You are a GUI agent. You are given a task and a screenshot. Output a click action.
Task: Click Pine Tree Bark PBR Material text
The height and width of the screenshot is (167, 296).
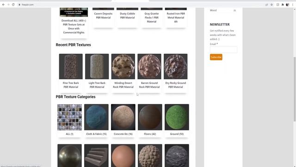pos(71,85)
